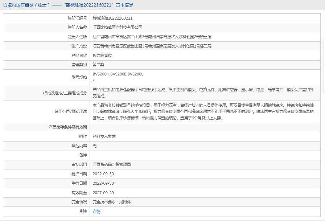Click the 生产地址 address value
Image resolution: width=325 pixels, height=221 pixels.
(x=152, y=46)
